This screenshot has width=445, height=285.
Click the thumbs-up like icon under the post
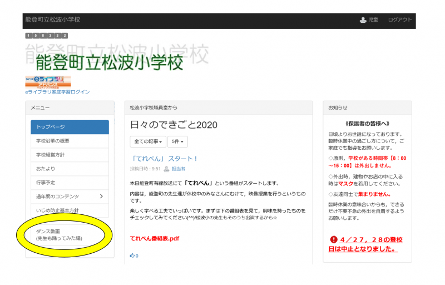click(132, 255)
